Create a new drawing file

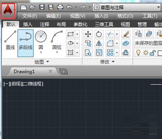click(24, 7)
